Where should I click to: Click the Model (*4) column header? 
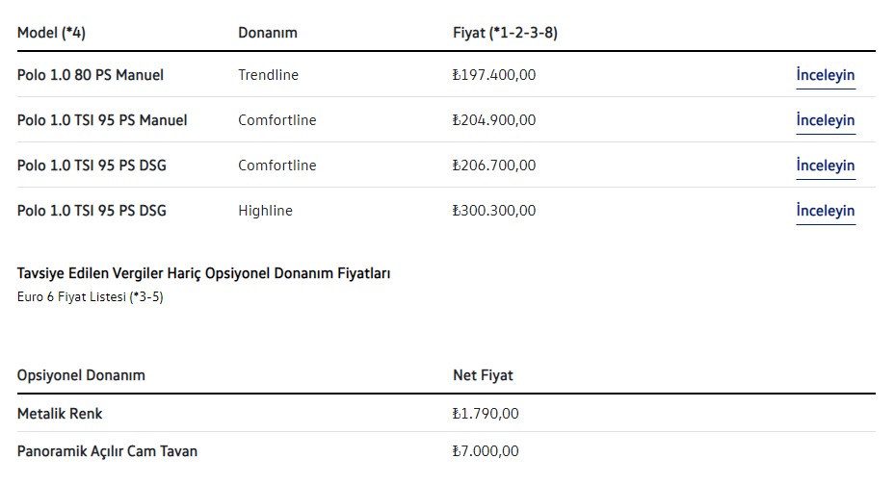51,33
